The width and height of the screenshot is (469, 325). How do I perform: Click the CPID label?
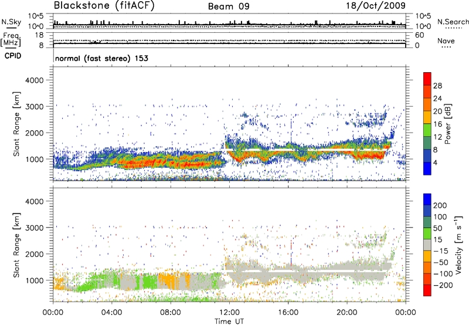click(x=13, y=56)
